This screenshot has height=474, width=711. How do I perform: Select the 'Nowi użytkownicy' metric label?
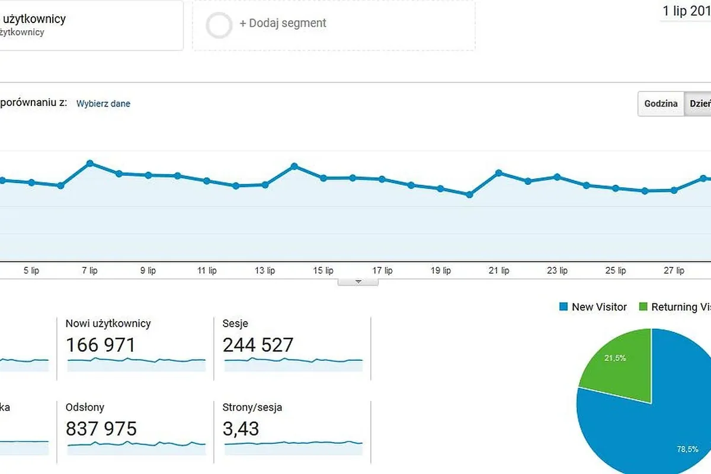click(108, 324)
